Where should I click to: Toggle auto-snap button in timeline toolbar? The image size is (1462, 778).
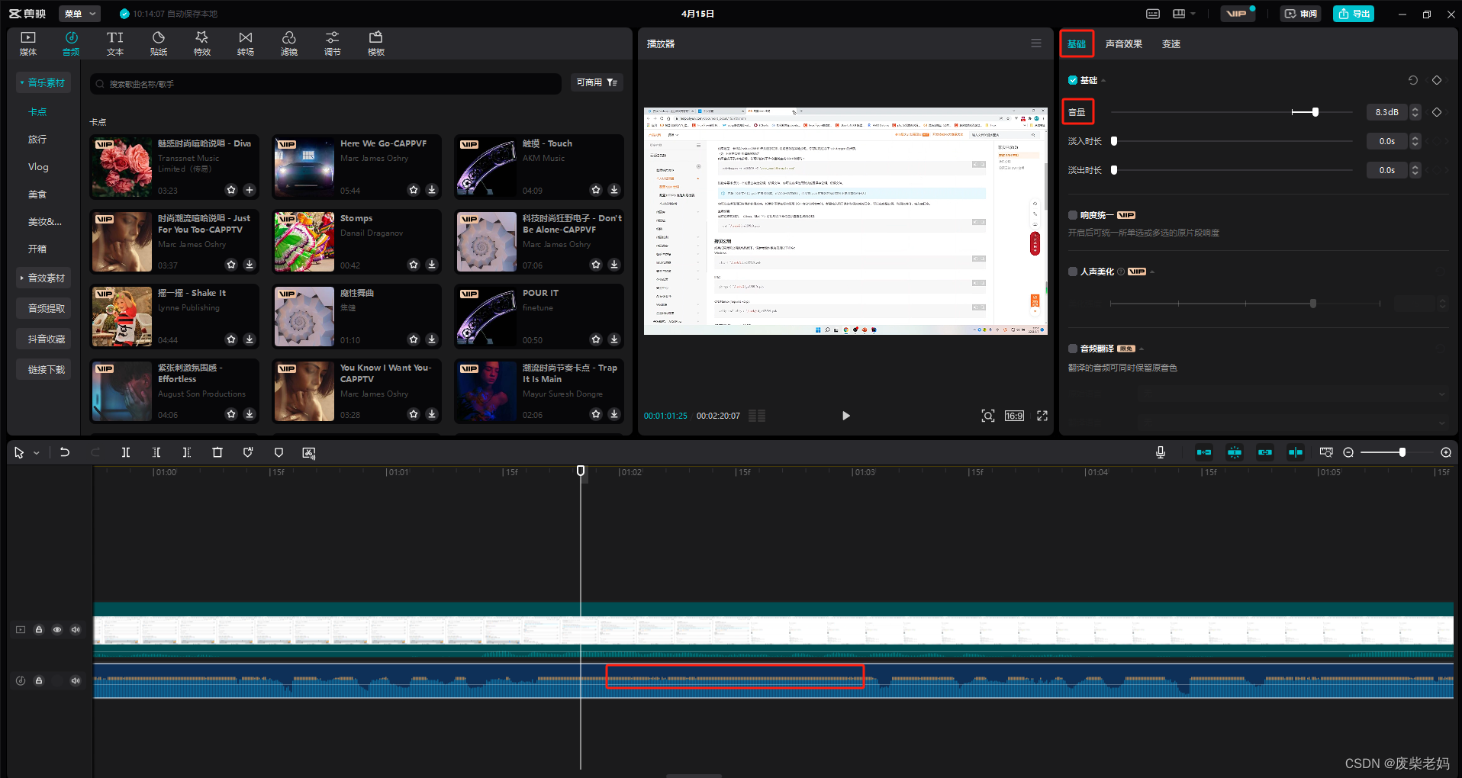1235,452
